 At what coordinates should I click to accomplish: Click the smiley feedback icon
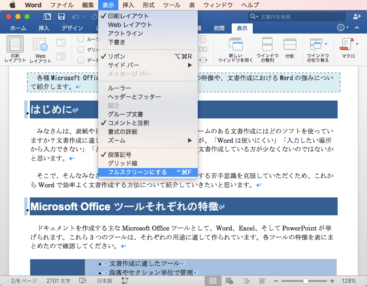[x=341, y=28]
